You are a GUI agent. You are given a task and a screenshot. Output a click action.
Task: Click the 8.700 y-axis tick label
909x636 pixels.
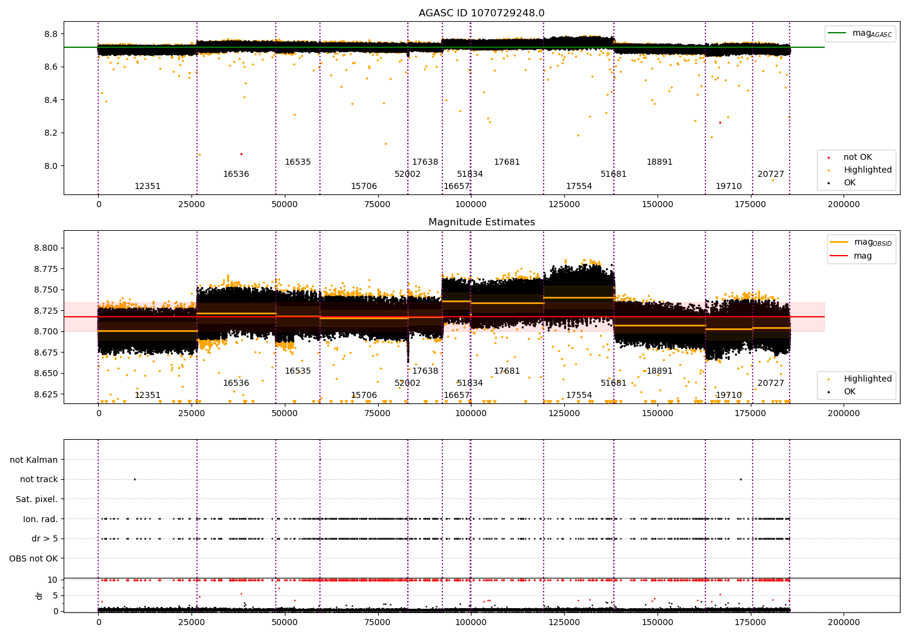46,331
